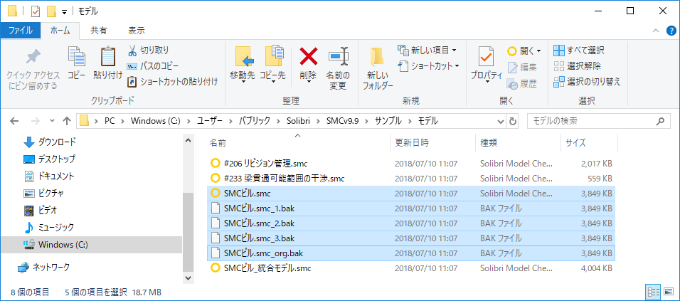Go back with the left arrow
The image size is (680, 301).
point(14,121)
